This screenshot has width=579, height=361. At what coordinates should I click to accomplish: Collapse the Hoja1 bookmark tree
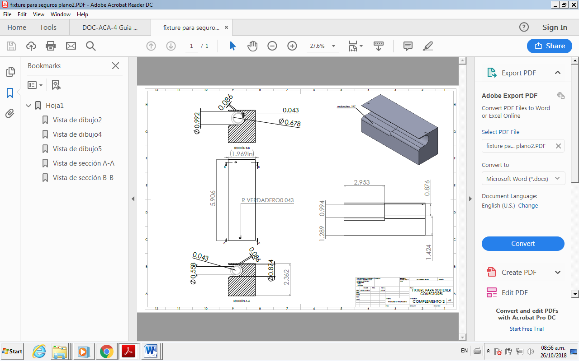[28, 105]
